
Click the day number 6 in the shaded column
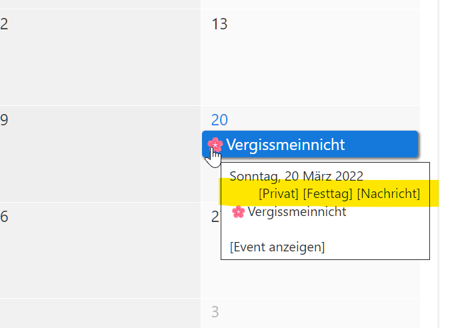pyautogui.click(x=4, y=217)
